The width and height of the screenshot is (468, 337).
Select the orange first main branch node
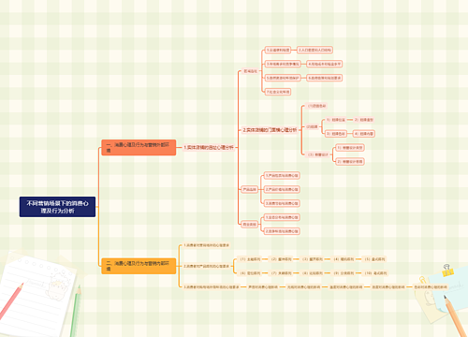[139, 147]
